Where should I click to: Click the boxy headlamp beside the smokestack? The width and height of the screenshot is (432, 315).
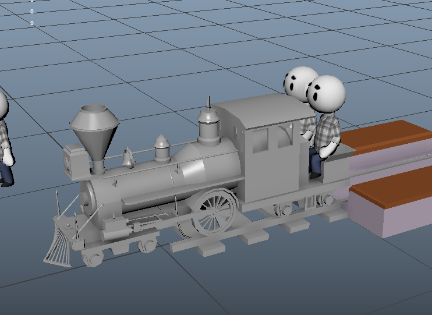(73, 160)
